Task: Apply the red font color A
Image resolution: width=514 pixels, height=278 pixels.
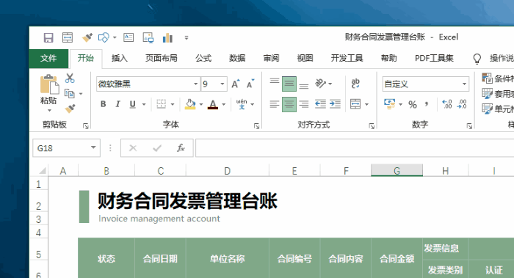Action: (x=213, y=104)
